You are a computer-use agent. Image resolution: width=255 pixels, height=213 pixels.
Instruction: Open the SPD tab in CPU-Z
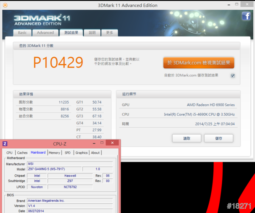(x=68, y=153)
